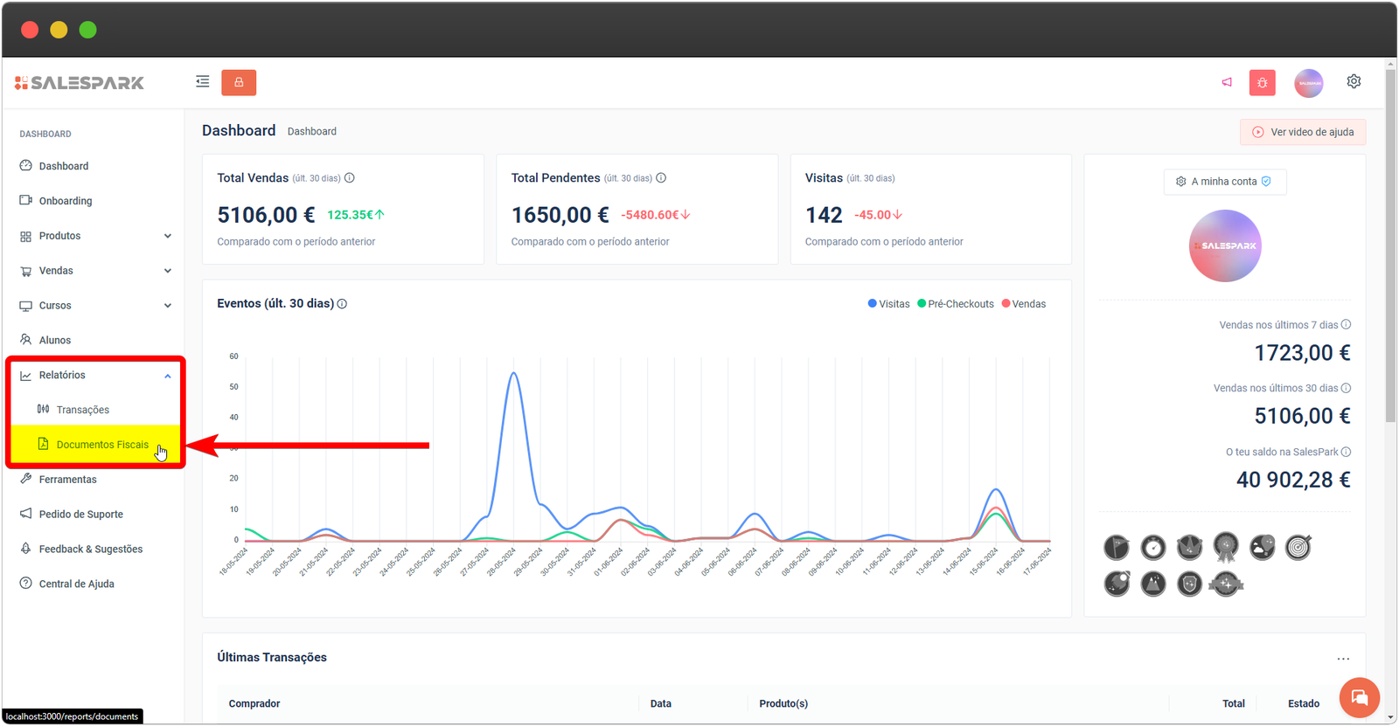
Task: Click the stopwatch achievement badge
Action: click(1153, 548)
